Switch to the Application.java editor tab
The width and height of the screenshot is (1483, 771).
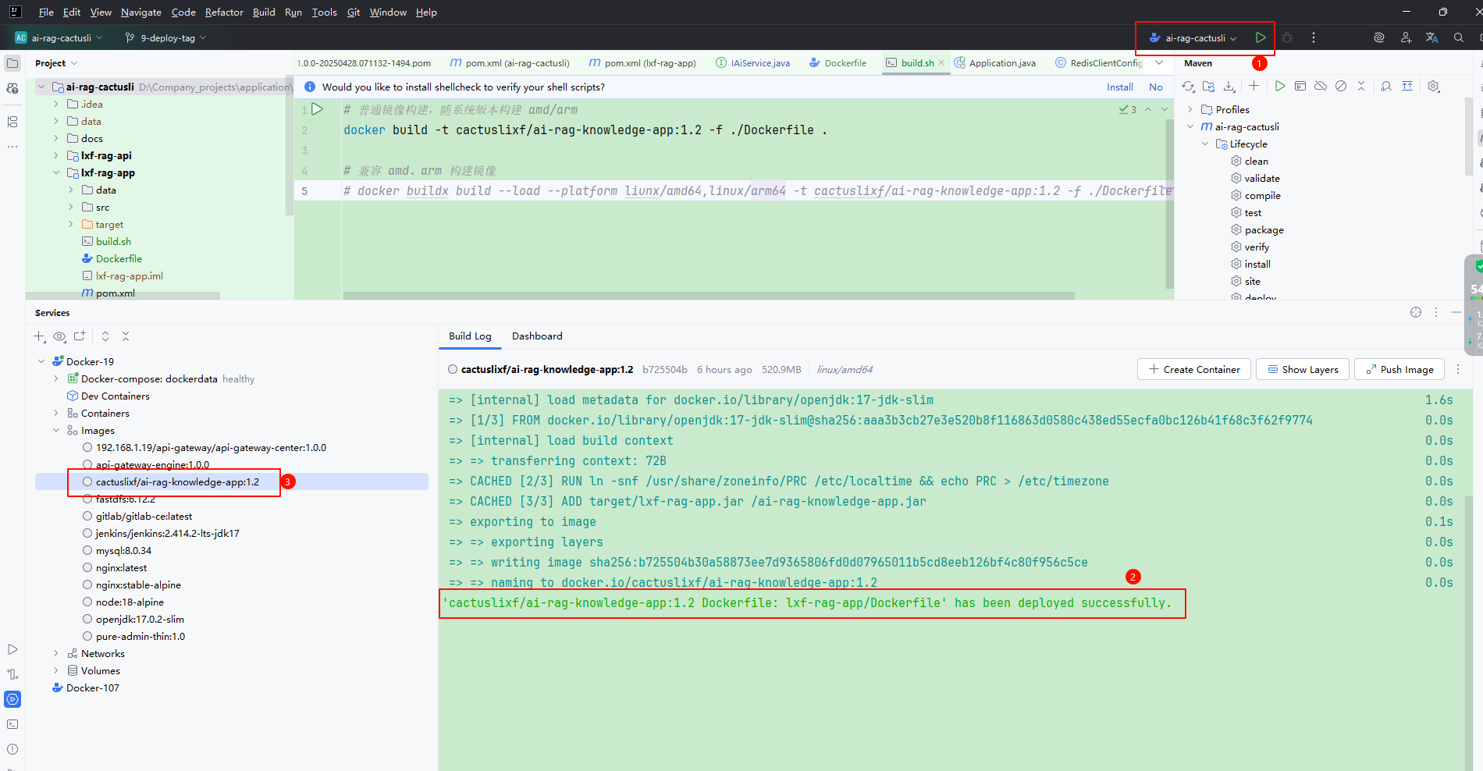point(995,63)
